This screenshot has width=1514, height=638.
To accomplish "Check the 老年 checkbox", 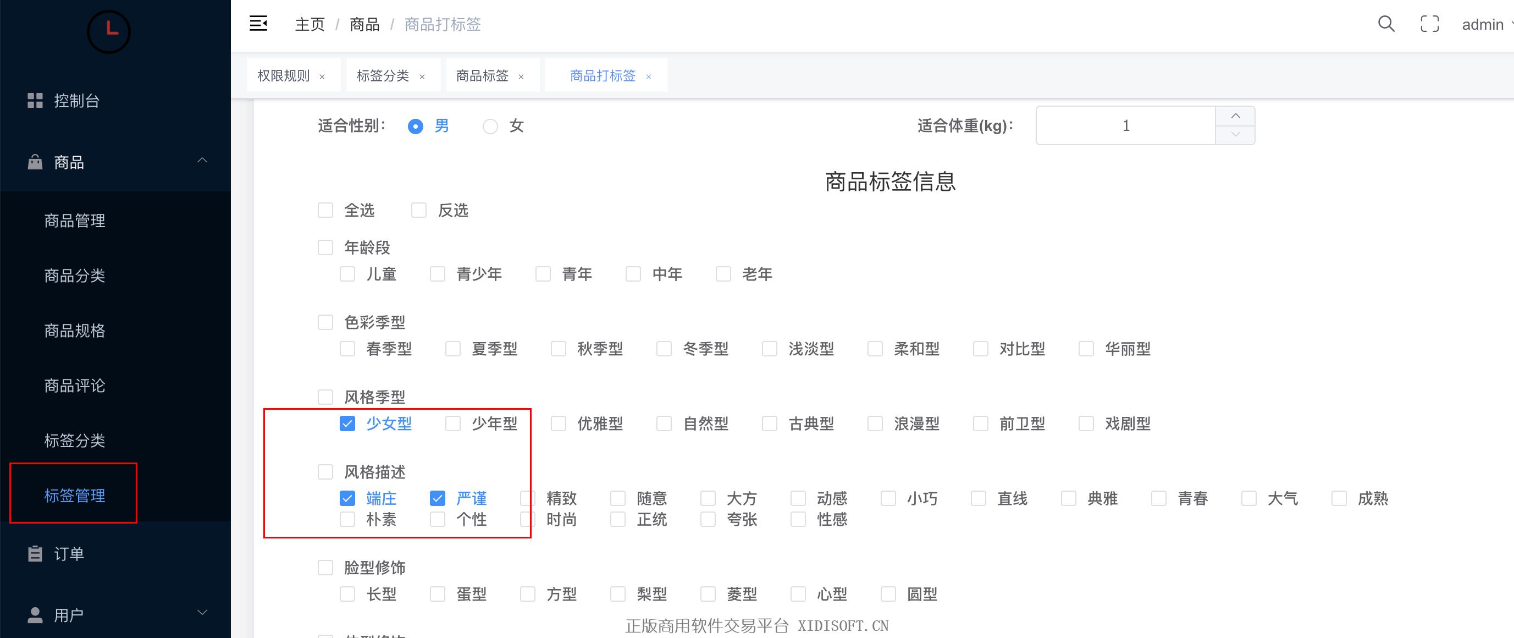I will 723,274.
